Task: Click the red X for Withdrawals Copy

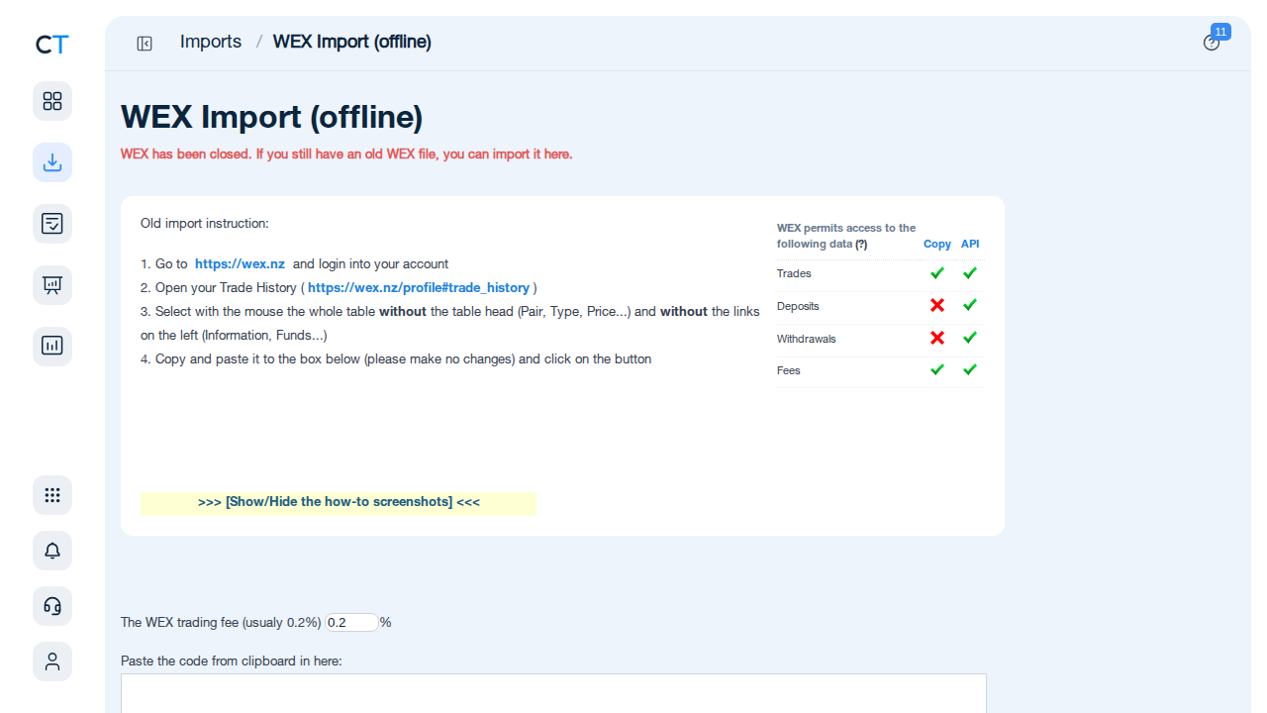Action: point(937,338)
